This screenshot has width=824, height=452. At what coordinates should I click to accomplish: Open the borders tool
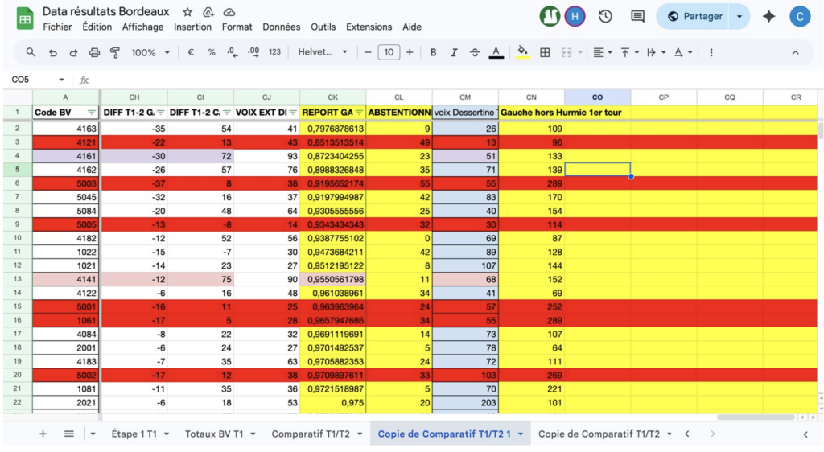545,52
